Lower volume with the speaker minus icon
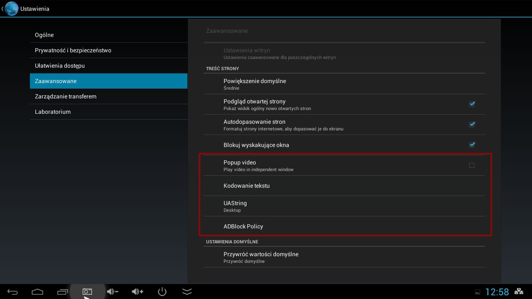Screen dimensions: 532x299 tap(112, 292)
